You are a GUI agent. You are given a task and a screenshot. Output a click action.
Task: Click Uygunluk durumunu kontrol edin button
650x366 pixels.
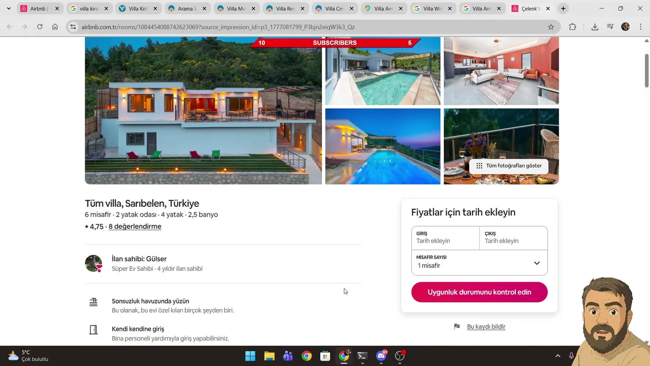coord(479,292)
